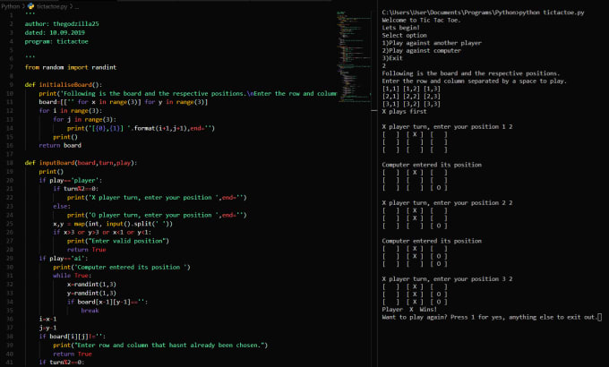609x367 pixels.
Task: Click 'while True:' in the editor
Action: click(x=73, y=276)
